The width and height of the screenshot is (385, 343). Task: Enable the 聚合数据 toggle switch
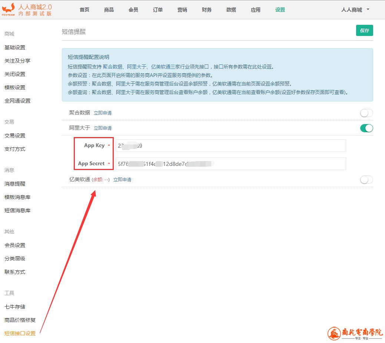(366, 113)
